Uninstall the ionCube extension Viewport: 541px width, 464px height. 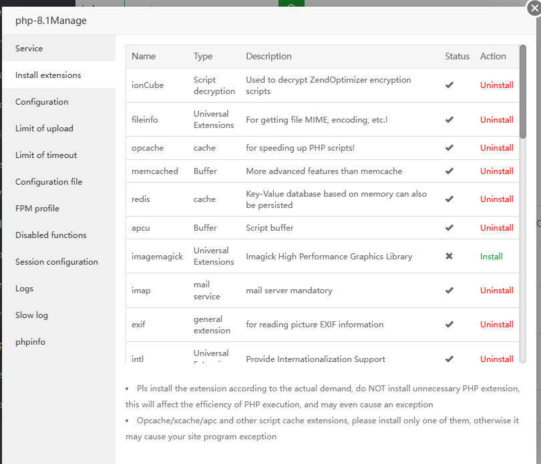(x=496, y=85)
